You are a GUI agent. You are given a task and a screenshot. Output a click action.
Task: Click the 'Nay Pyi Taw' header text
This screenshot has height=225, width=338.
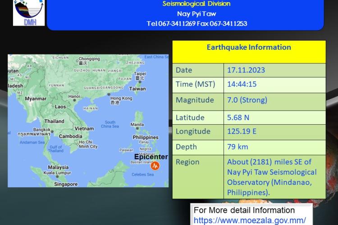196,14
